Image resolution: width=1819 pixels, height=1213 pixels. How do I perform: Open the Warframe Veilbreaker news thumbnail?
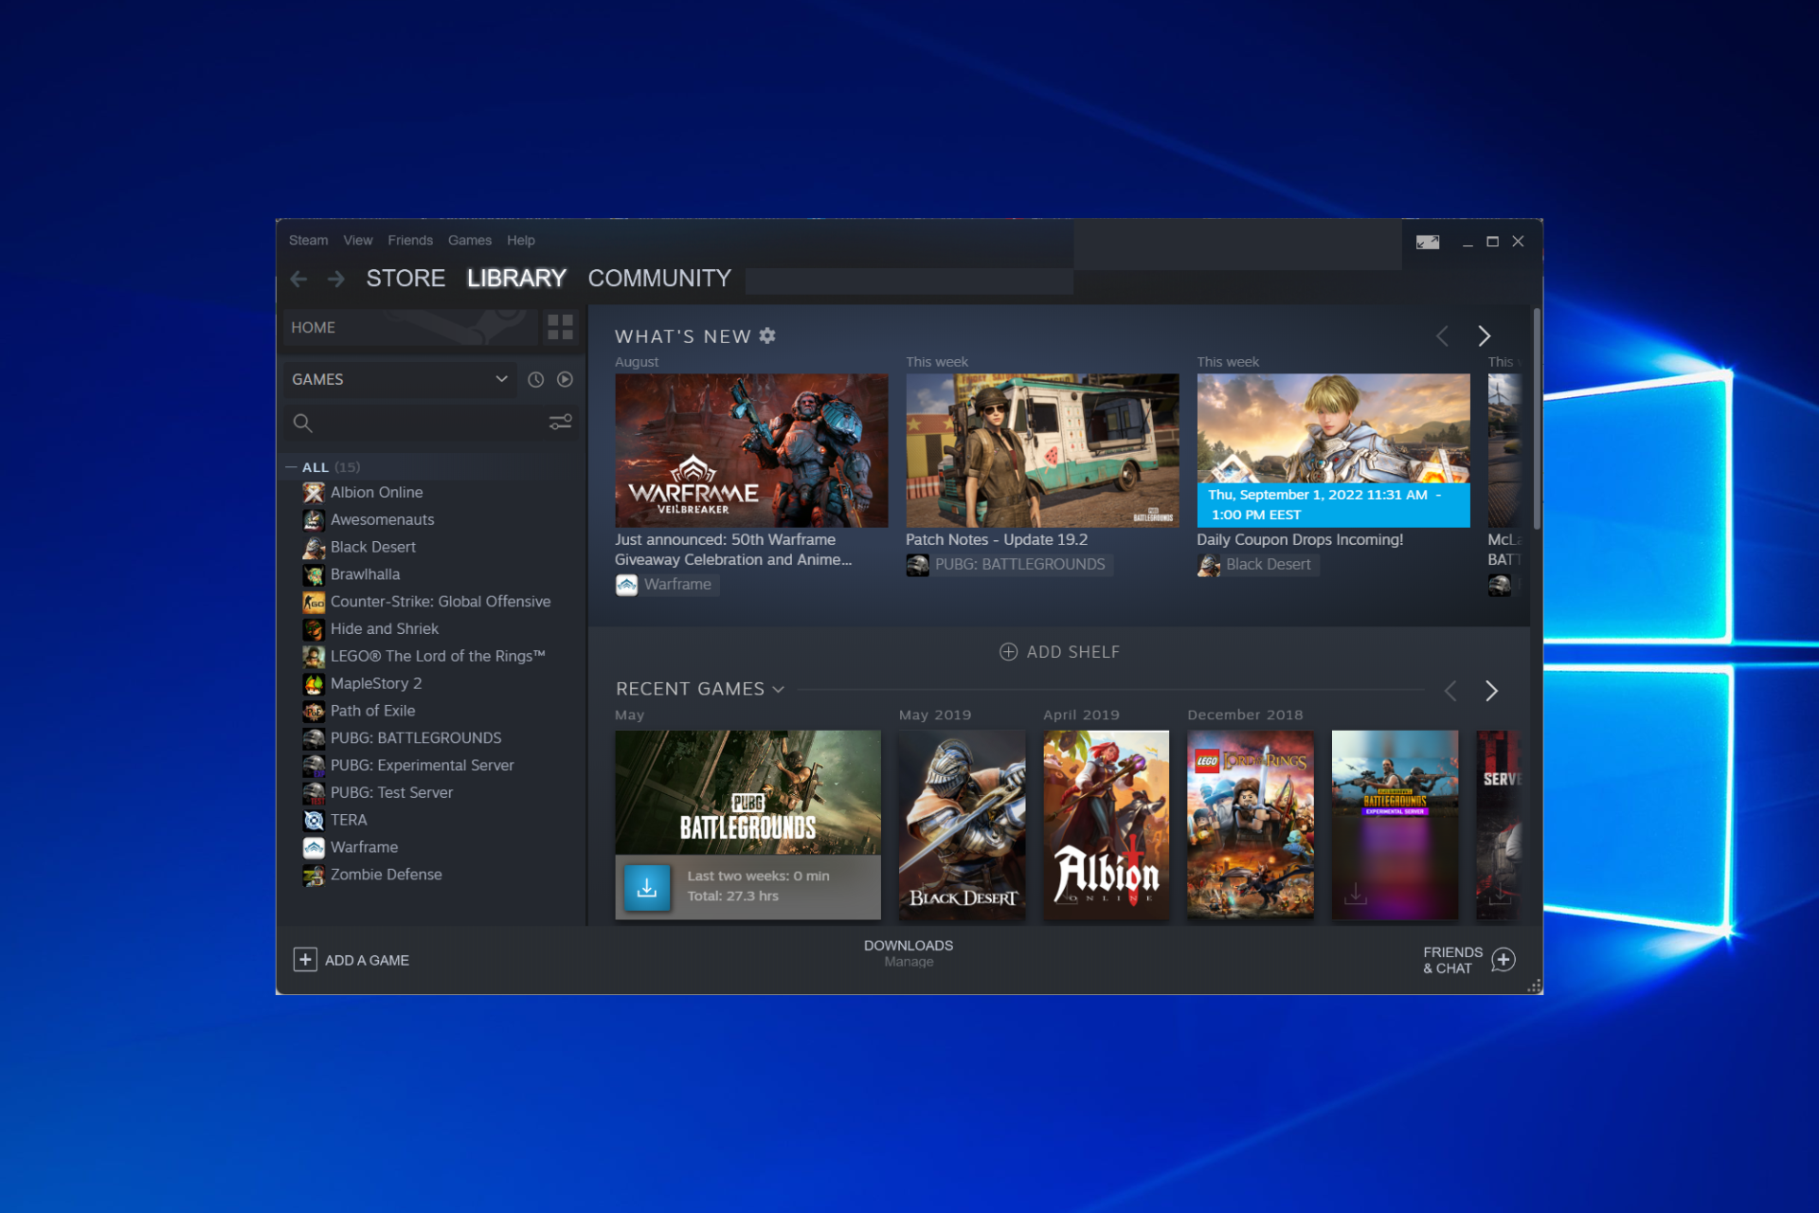[751, 450]
